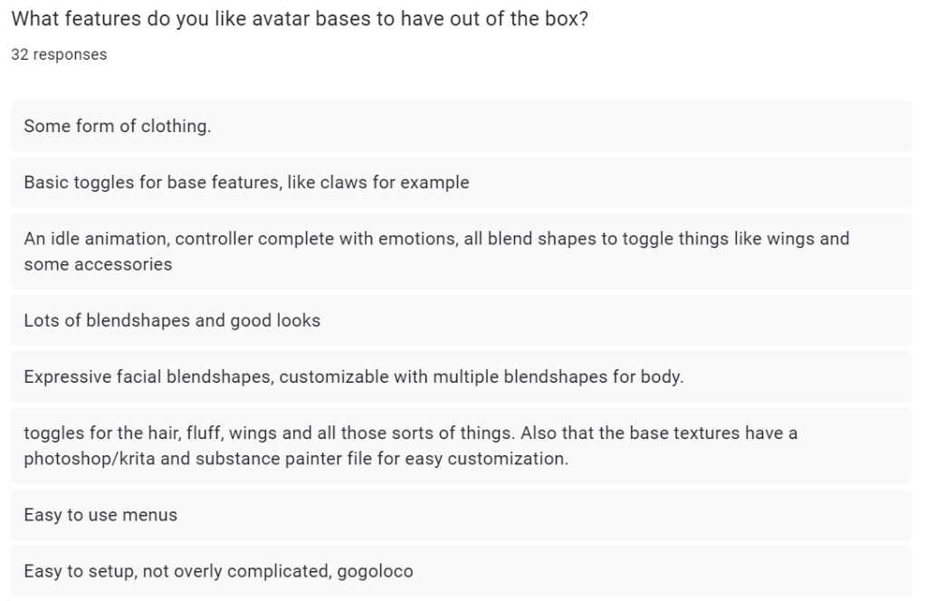Viewport: 926px width, 601px height.
Task: Select the 'Easy to use menus' response
Action: click(x=100, y=515)
